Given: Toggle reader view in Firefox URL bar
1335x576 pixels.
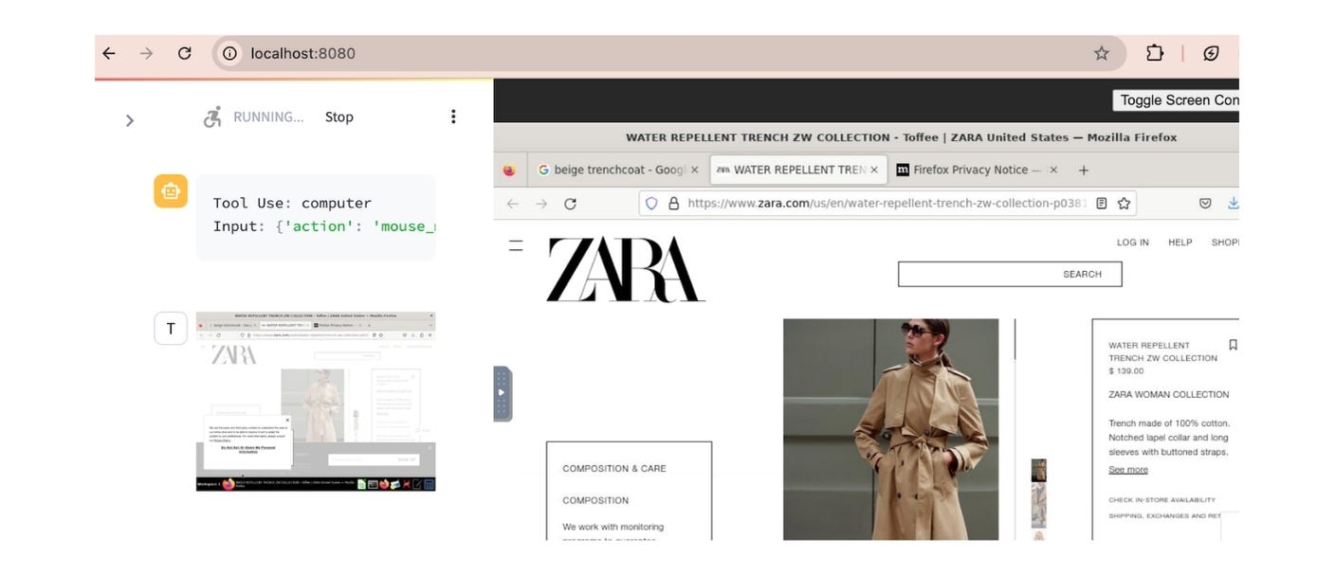Looking at the screenshot, I should pyautogui.click(x=1101, y=203).
